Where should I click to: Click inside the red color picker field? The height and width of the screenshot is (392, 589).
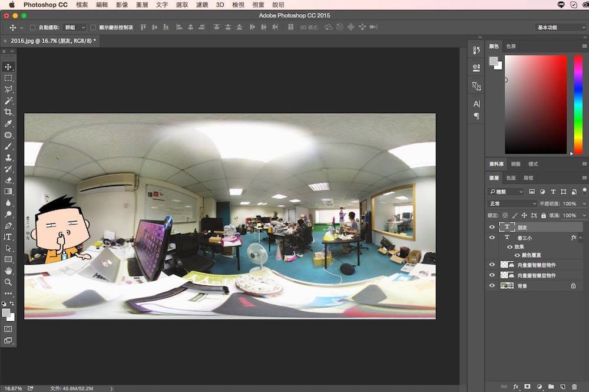(535, 104)
